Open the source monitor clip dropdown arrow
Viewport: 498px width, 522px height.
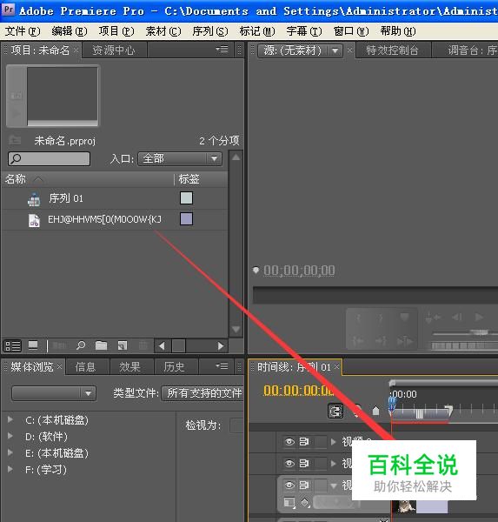click(x=335, y=51)
